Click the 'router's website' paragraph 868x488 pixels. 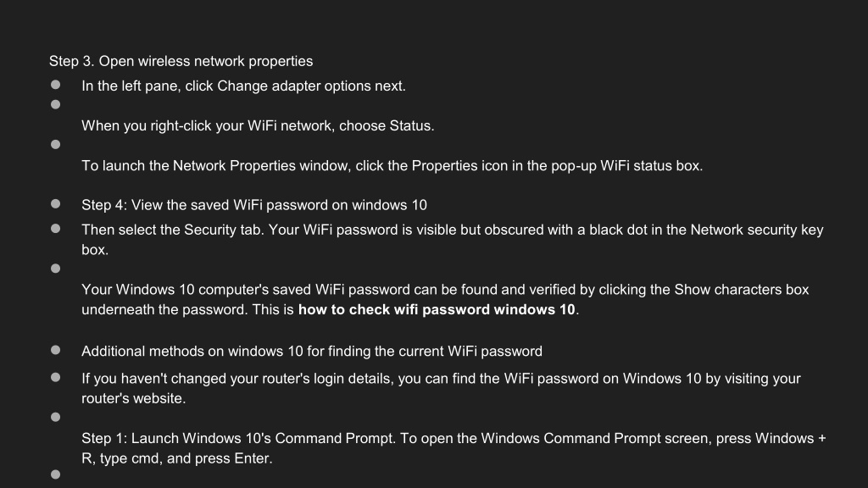pos(441,388)
